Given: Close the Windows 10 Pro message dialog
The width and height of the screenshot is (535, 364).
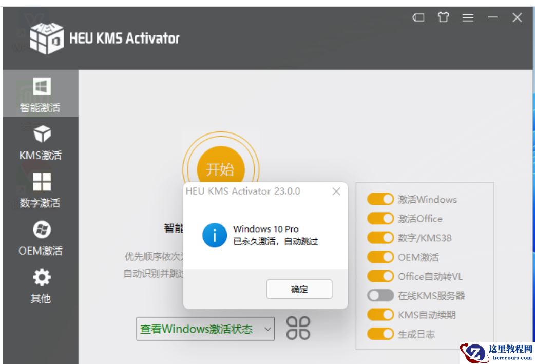Looking at the screenshot, I should click(337, 191).
